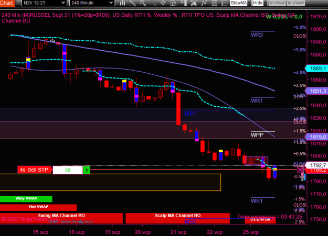This screenshot has width=328, height=236.
Task: Select the MS1 monthly pivot label
Action: tap(190, 114)
